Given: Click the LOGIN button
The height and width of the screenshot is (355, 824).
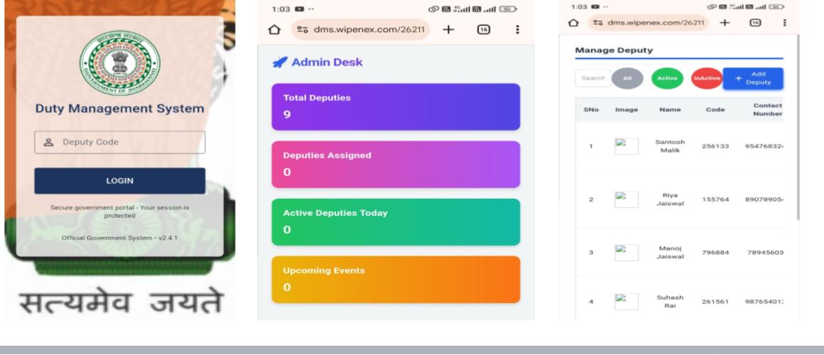Looking at the screenshot, I should coord(120,181).
